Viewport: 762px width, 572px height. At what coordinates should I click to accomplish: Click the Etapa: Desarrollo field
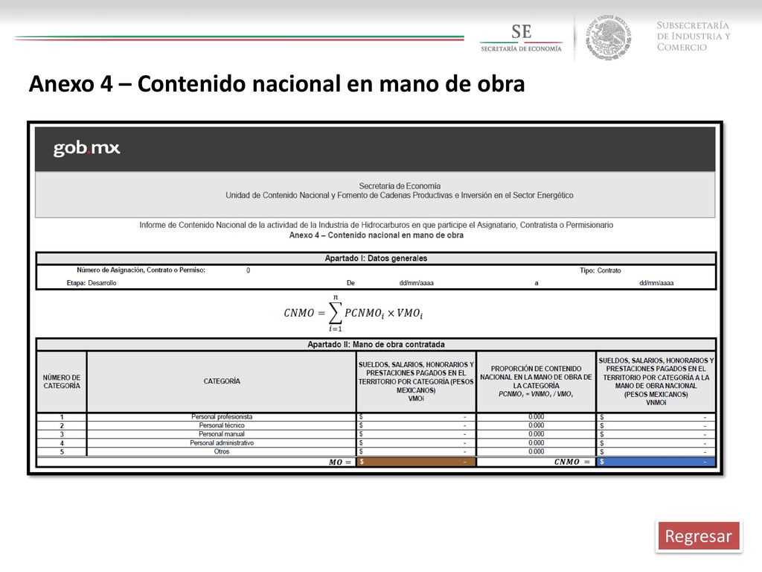92,282
